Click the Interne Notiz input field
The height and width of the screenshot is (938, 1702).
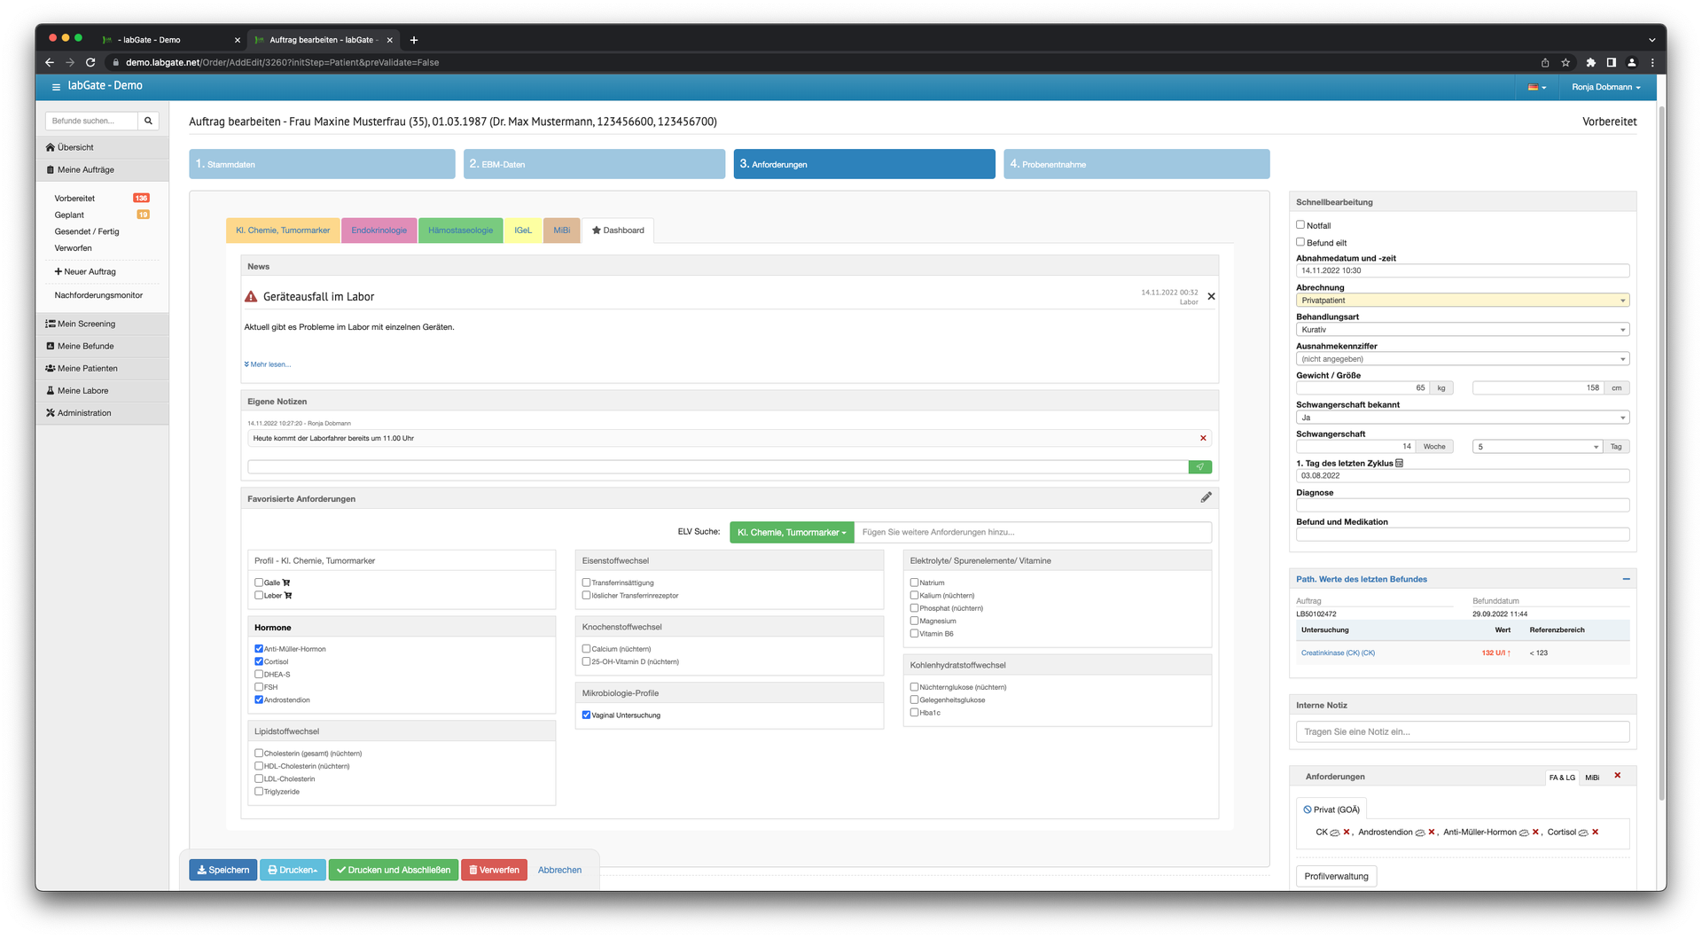(1462, 732)
